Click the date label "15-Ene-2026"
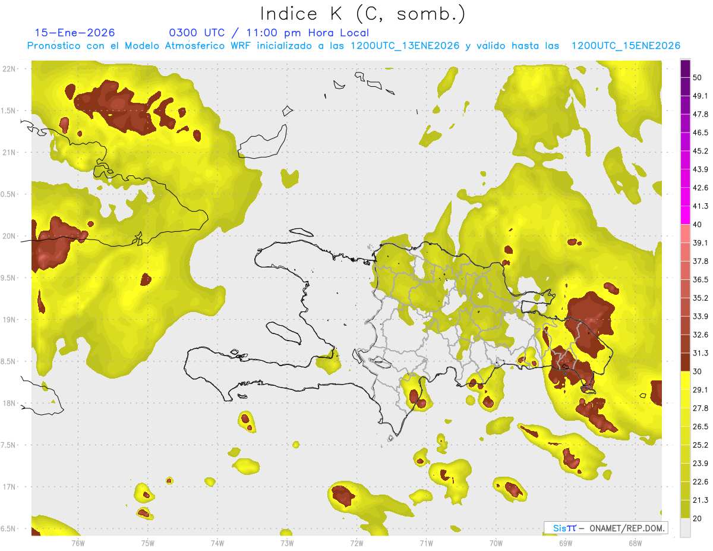 point(75,33)
